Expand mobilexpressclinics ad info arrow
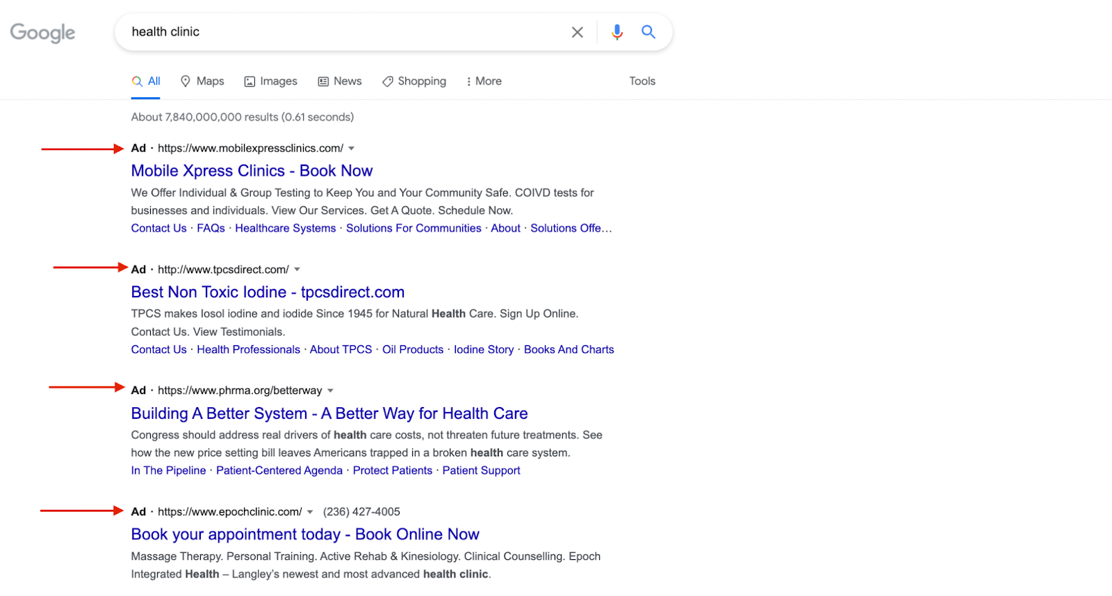 click(352, 149)
